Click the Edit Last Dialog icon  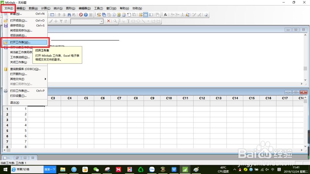[x=52, y=15]
